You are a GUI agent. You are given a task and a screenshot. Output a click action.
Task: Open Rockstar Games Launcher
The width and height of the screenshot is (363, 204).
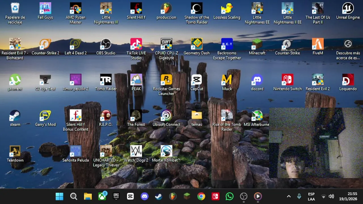coord(166,85)
